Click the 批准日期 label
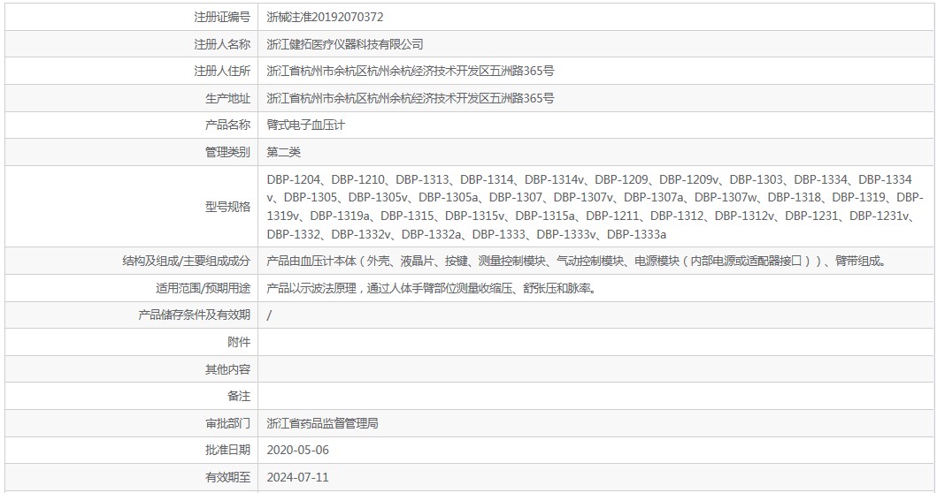 click(x=227, y=450)
